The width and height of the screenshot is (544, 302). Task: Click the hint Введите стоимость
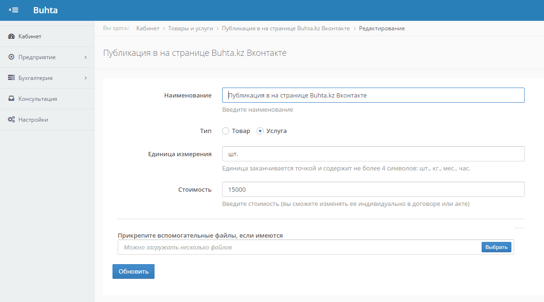click(345, 204)
